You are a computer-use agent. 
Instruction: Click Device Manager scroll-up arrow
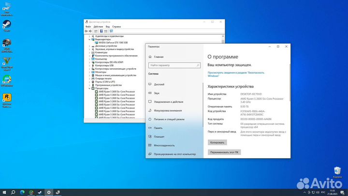point(223,36)
